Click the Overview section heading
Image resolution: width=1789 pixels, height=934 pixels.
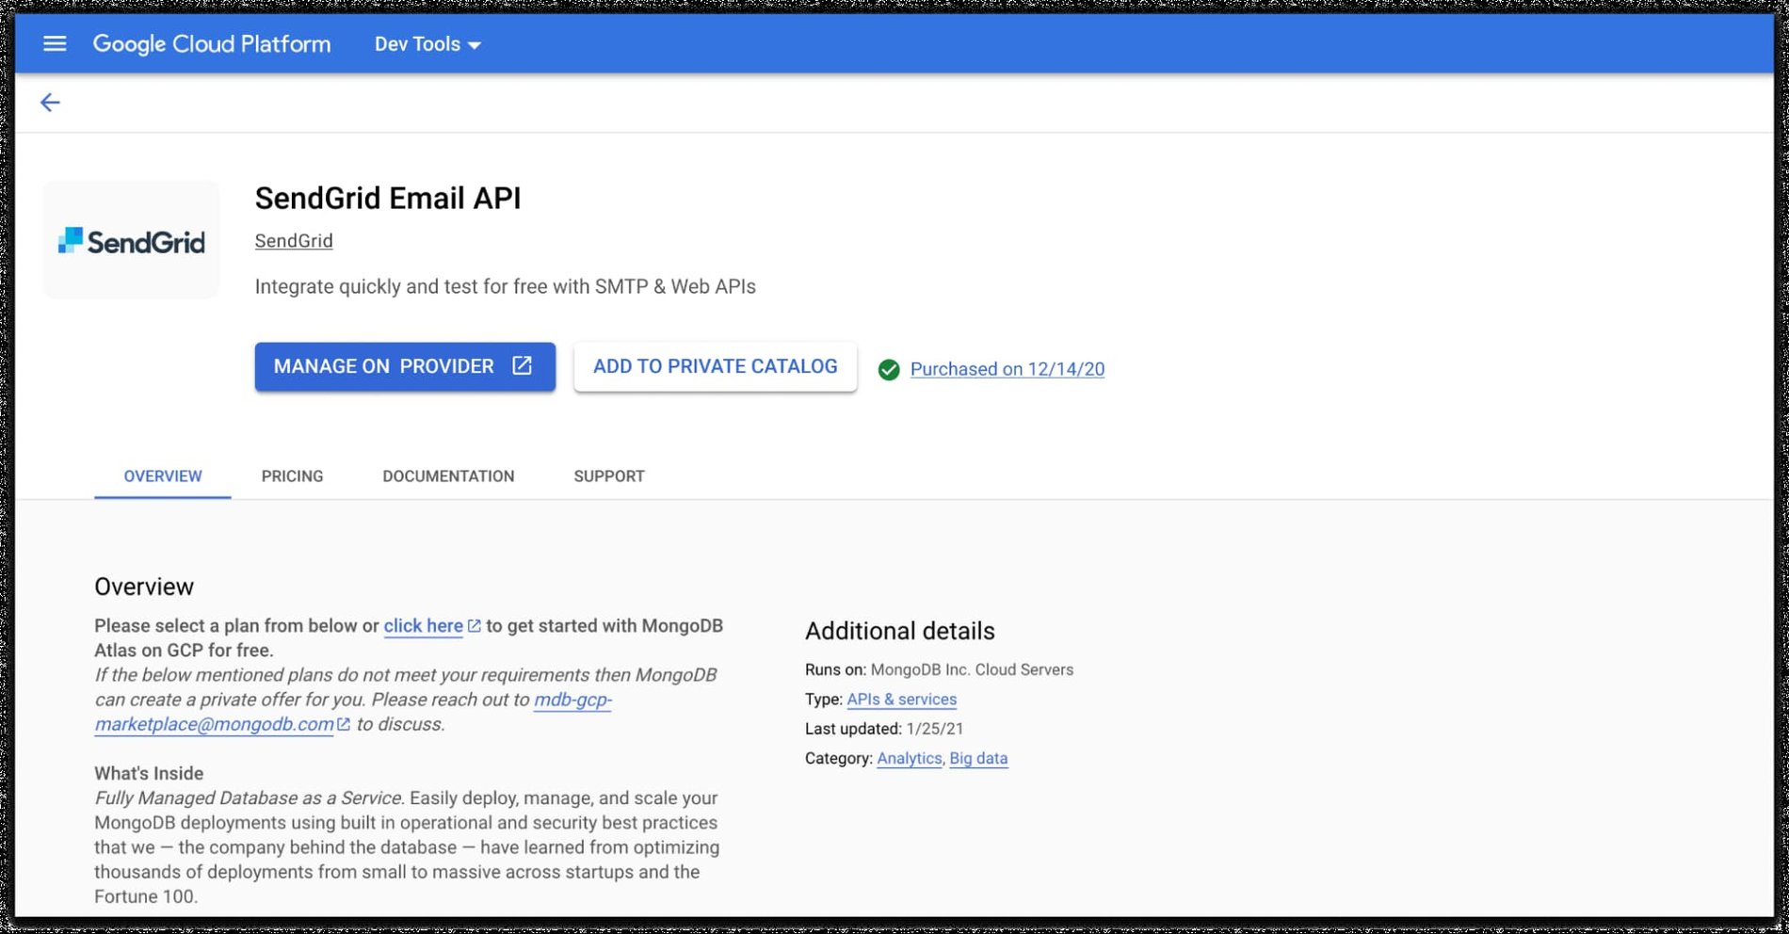point(144,587)
